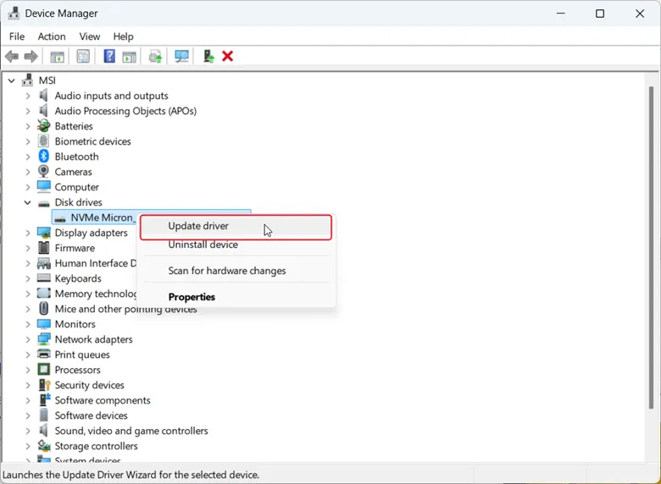The width and height of the screenshot is (661, 484).
Task: Click the Firmware category icon
Action: (43, 247)
